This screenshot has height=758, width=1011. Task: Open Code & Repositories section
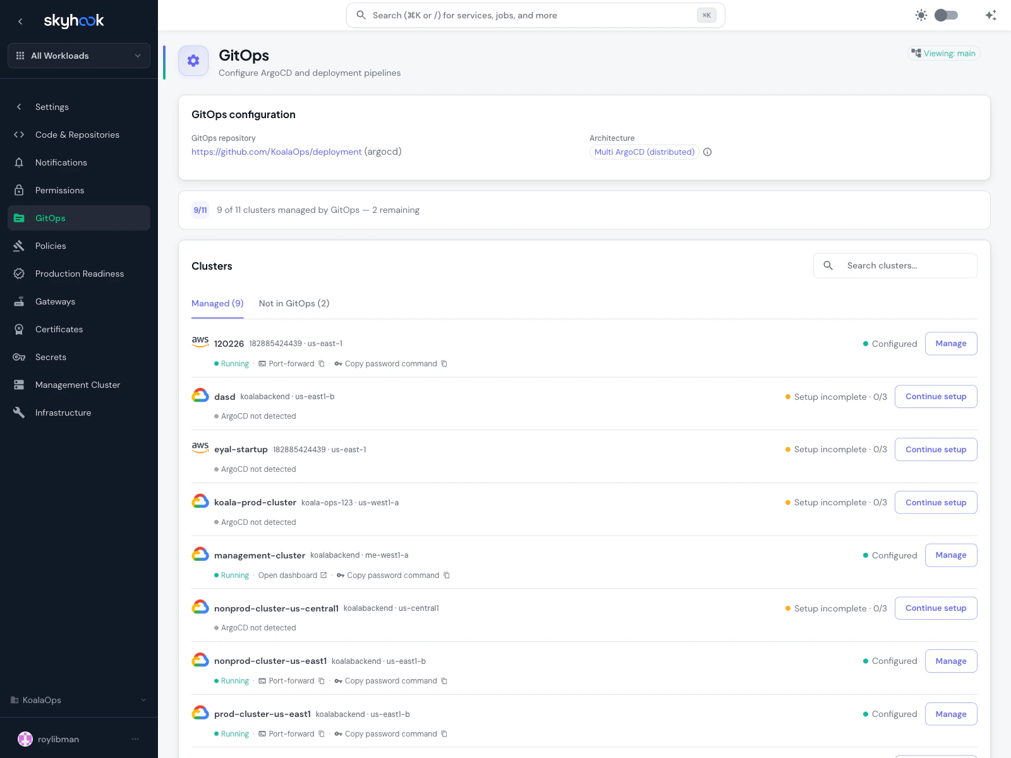79,135
